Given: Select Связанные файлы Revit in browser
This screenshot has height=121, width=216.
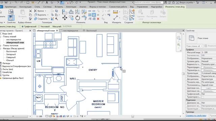Looking at the screenshot, I should tap(13, 78).
